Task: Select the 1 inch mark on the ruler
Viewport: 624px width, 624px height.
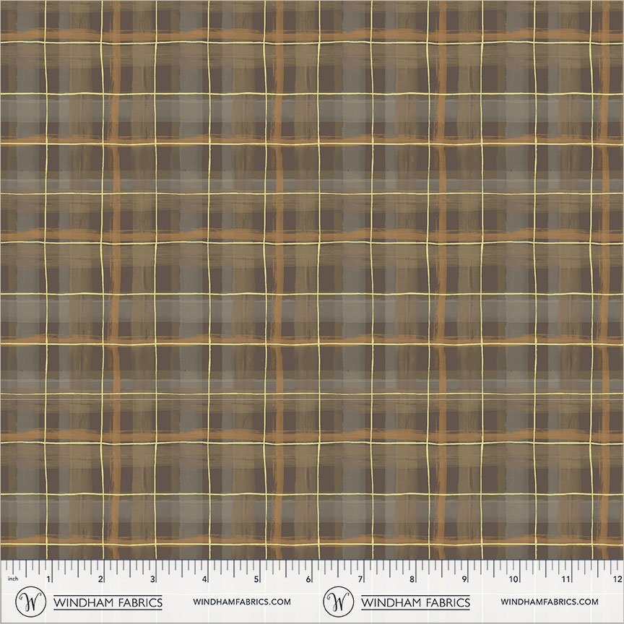Action: pyautogui.click(x=49, y=579)
